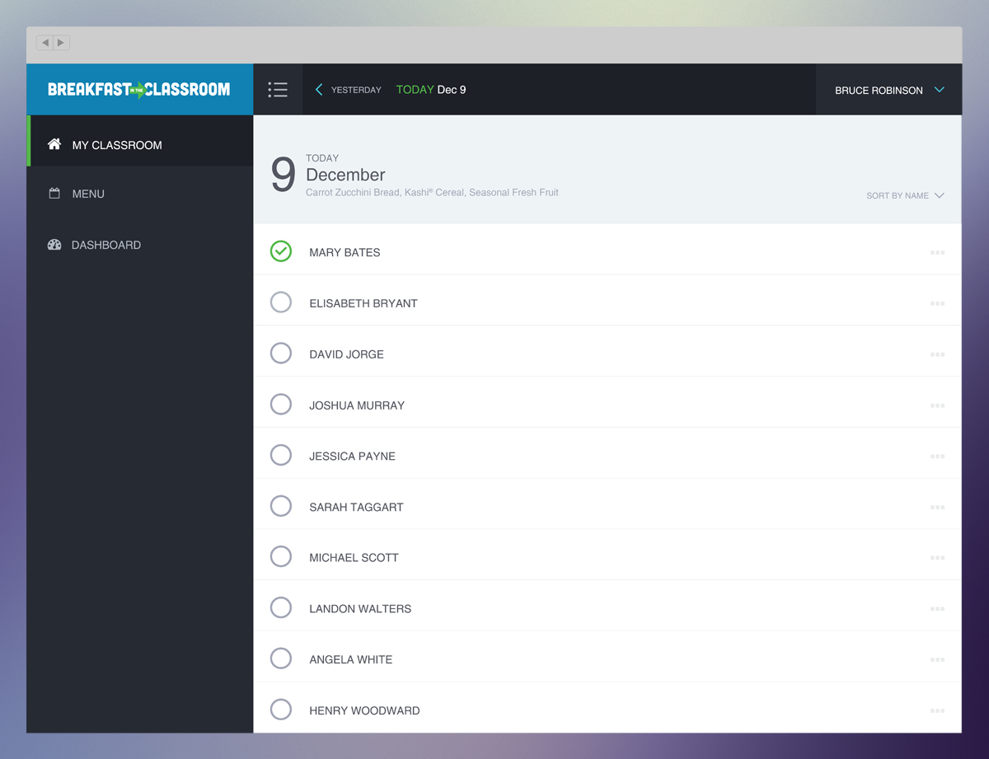Uncheck Mary Bates green checkmark
Screen dimensions: 989x759
point(281,251)
